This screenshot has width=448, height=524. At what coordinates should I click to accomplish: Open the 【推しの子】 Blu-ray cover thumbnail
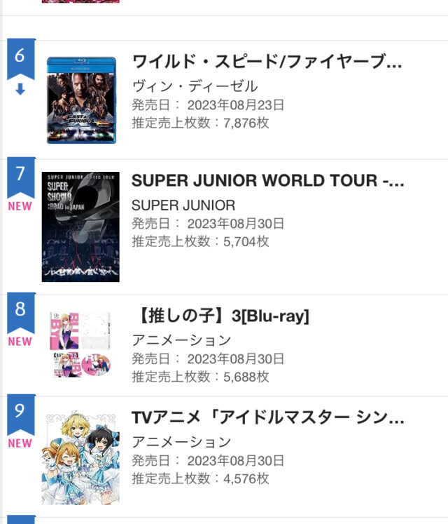click(80, 344)
